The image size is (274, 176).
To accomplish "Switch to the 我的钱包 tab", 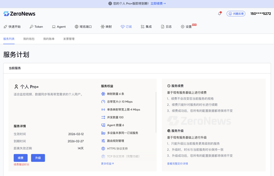I will 29,39.
